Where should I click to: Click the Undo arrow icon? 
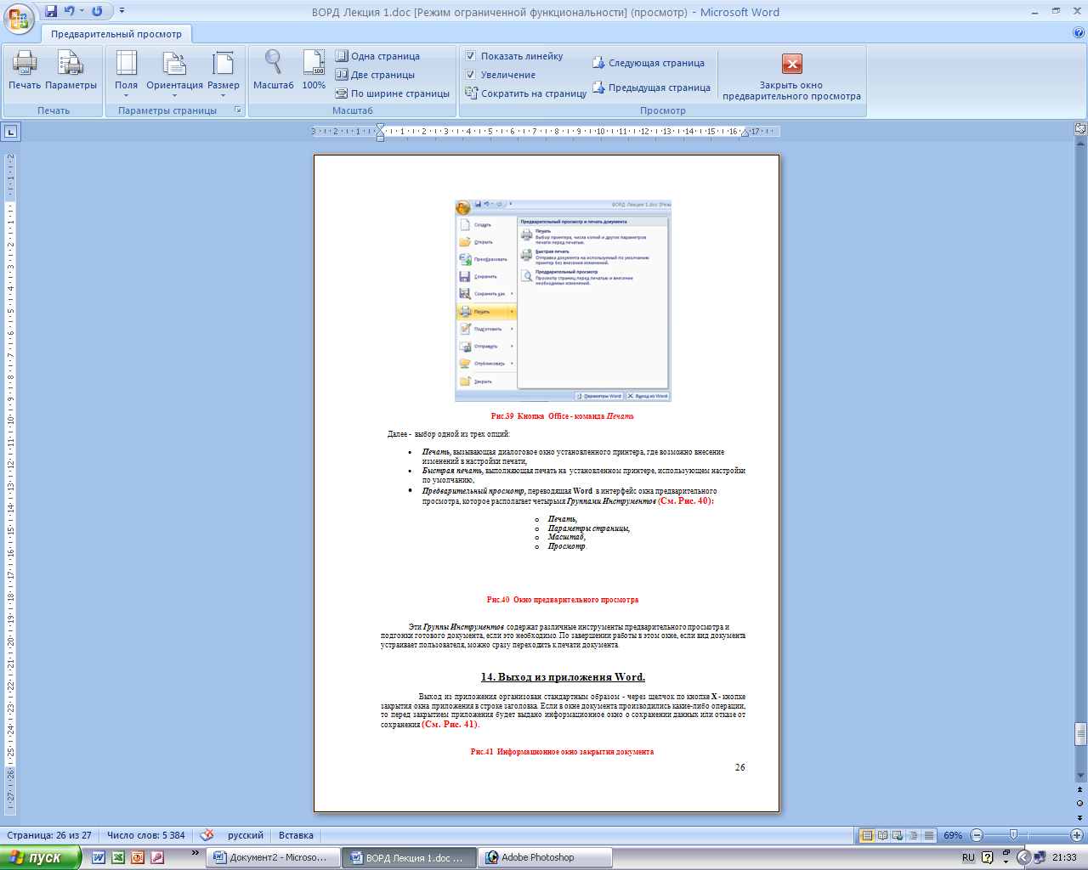coord(69,11)
